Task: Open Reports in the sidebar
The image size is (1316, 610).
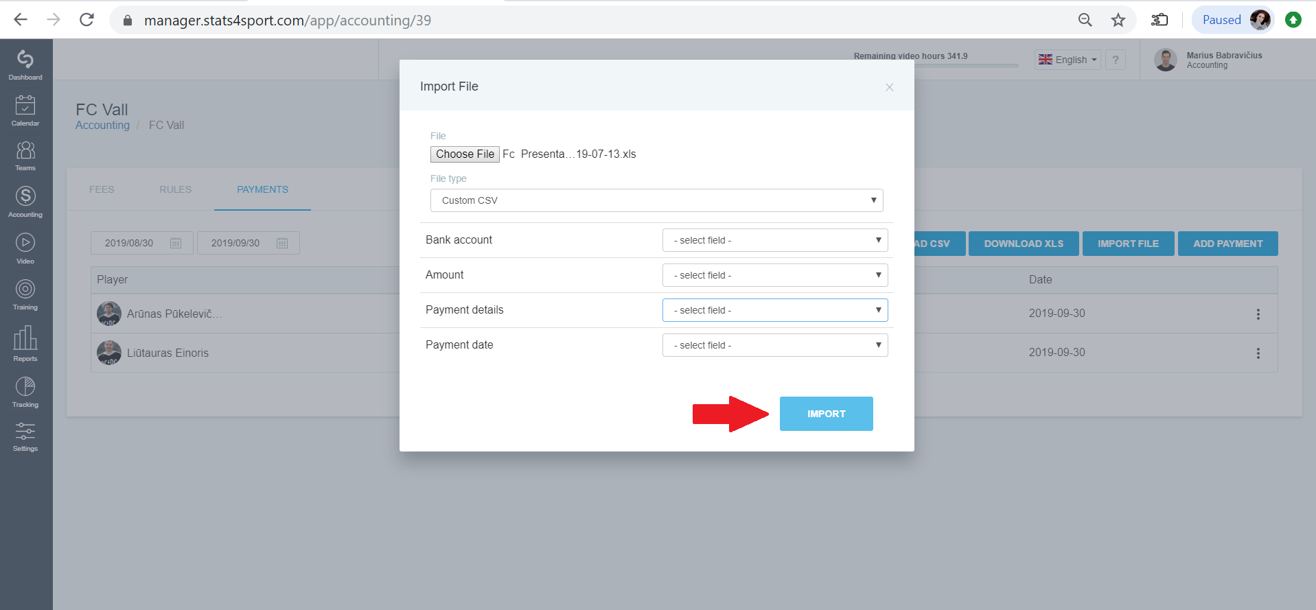Action: coord(25,343)
